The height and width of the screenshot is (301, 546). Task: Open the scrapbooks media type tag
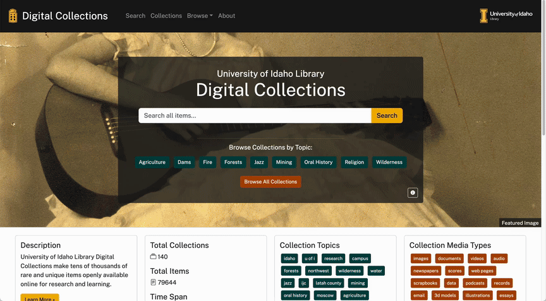pos(425,283)
